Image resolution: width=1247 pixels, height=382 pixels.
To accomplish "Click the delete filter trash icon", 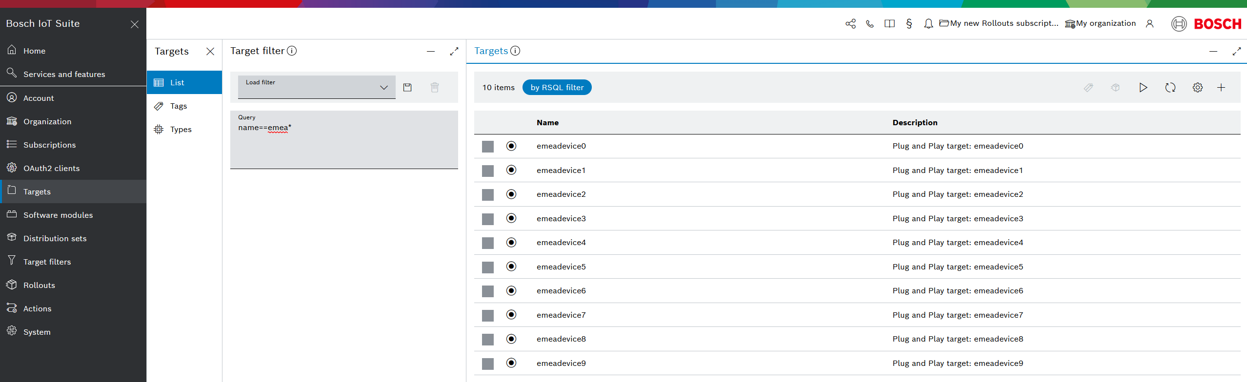I will pos(435,87).
